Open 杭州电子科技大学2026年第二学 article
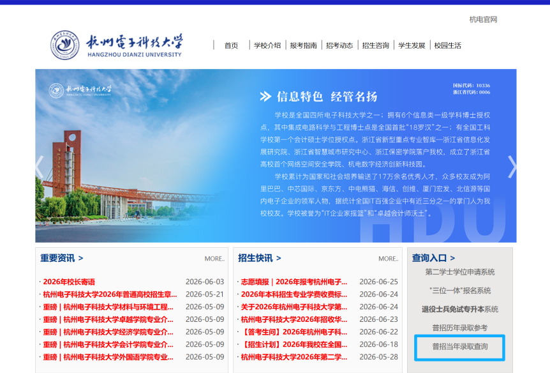 (294, 357)
